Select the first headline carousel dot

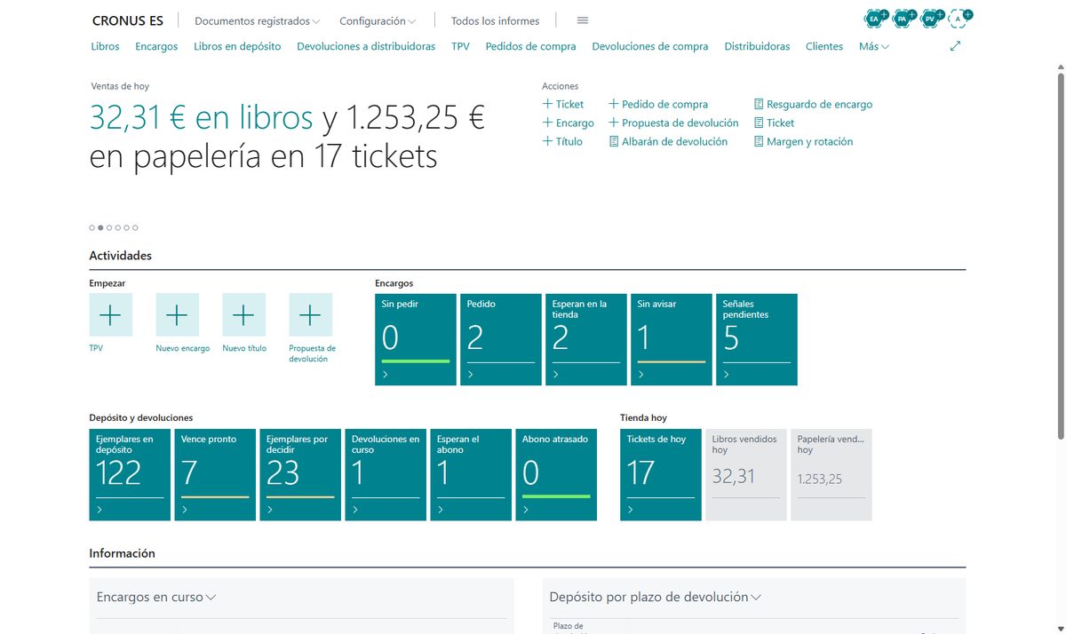tap(91, 227)
